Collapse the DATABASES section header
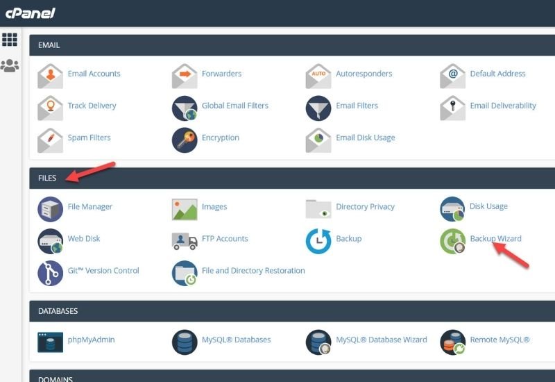The height and width of the screenshot is (382, 555). tap(292, 311)
